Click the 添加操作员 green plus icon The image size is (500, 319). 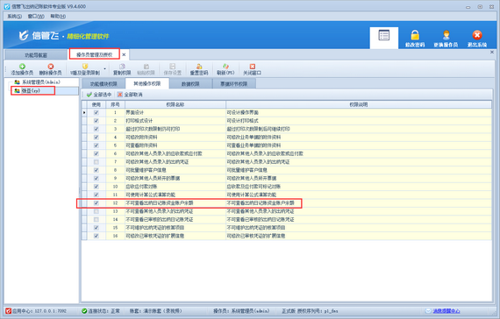pos(22,67)
